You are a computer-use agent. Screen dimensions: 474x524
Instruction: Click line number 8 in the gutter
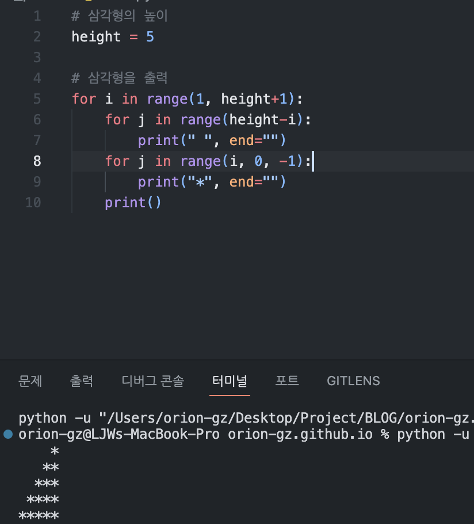[x=37, y=161]
